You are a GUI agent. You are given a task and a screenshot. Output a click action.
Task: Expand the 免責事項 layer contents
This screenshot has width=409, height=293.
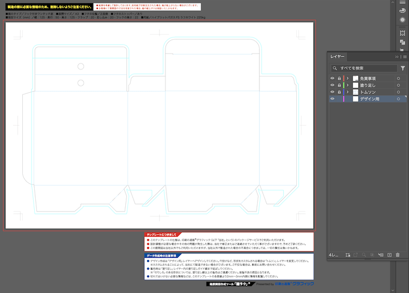pyautogui.click(x=348, y=79)
